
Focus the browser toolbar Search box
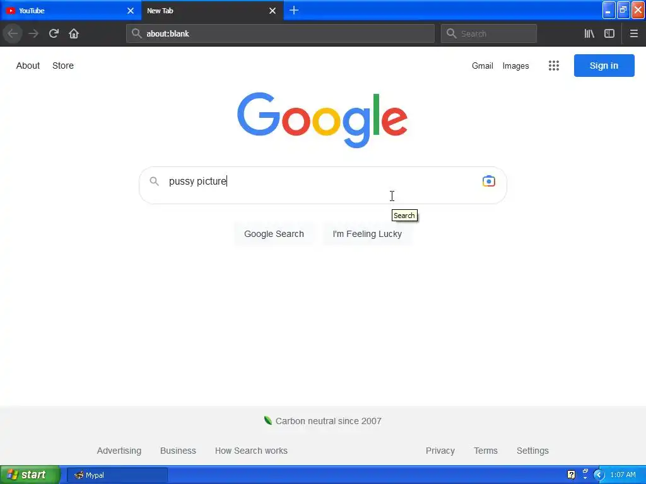pyautogui.click(x=489, y=33)
